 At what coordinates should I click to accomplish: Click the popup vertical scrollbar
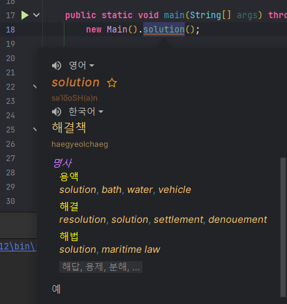(283, 227)
